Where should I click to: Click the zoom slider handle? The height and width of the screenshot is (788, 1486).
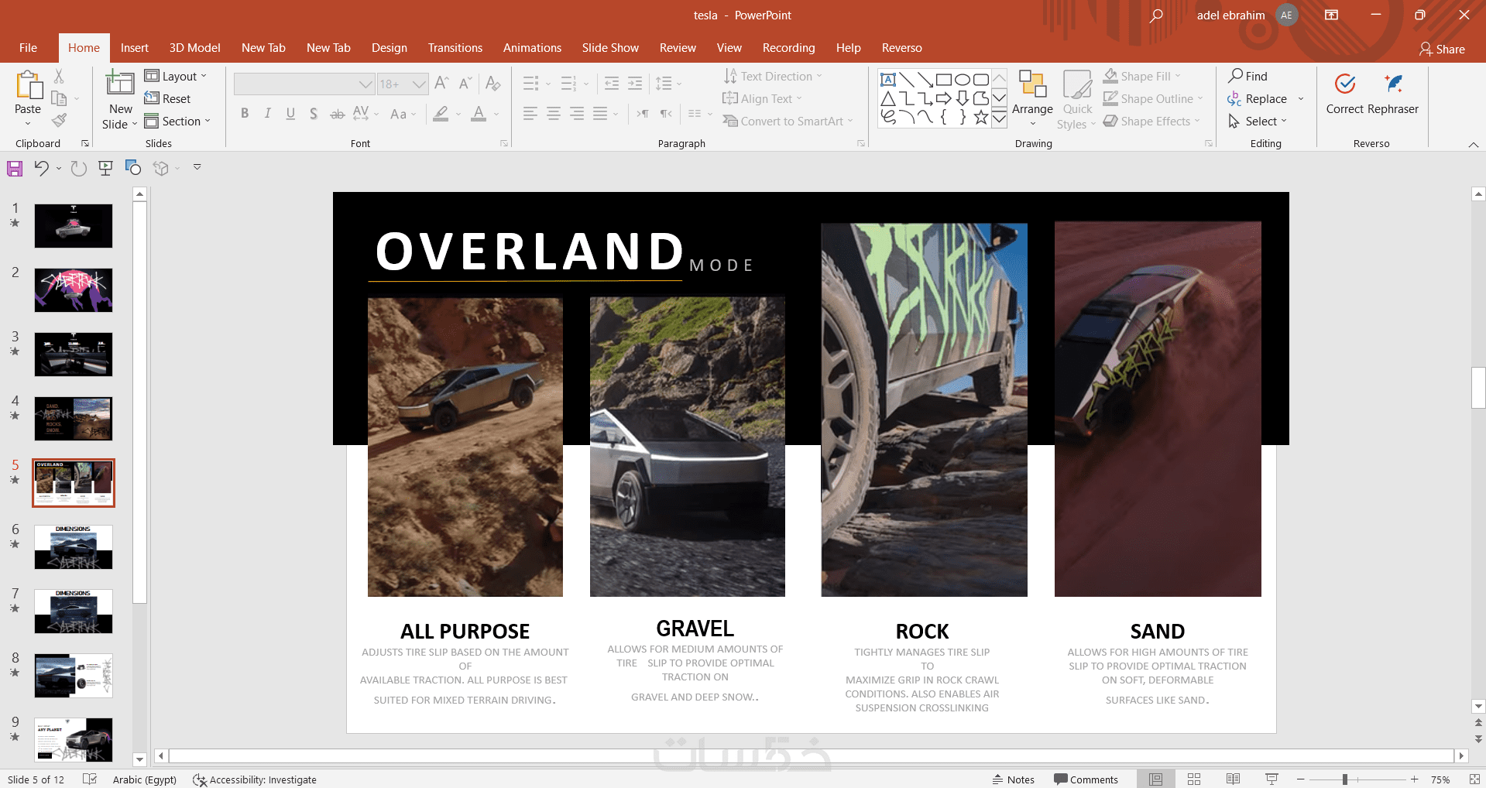click(1345, 779)
